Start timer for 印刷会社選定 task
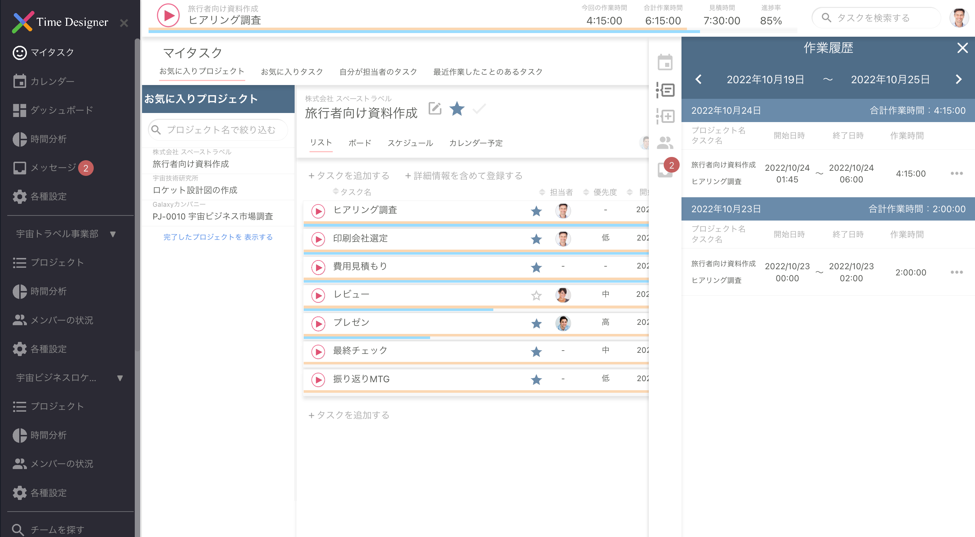This screenshot has width=975, height=537. pyautogui.click(x=318, y=239)
